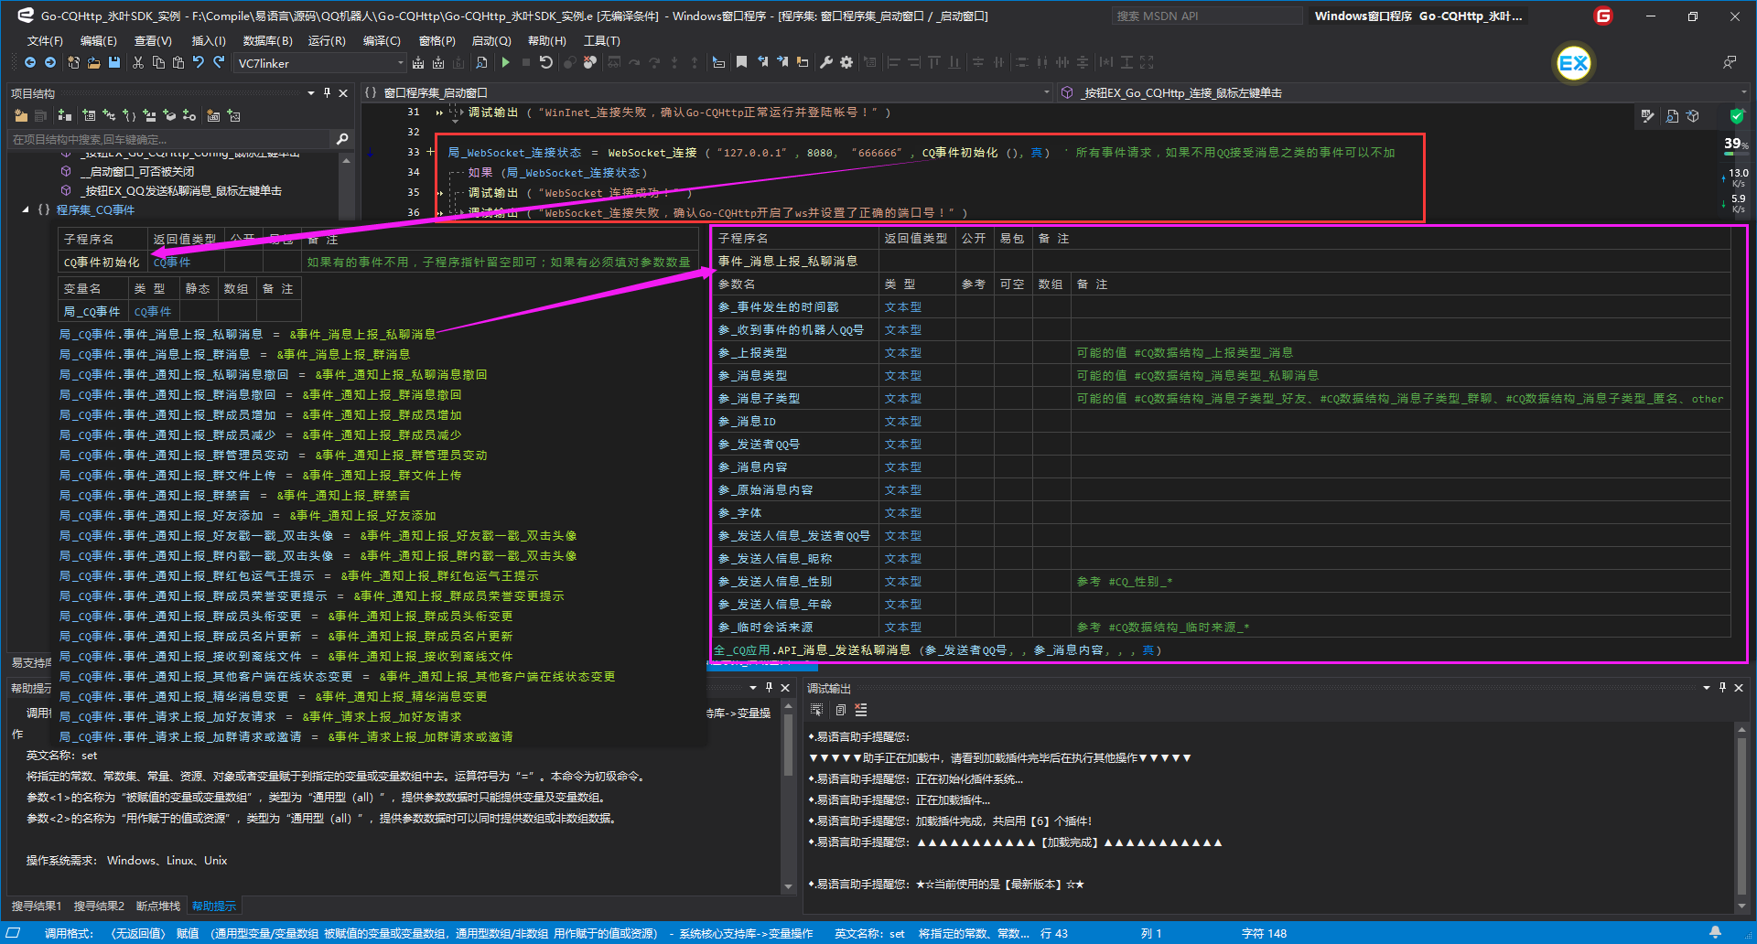
Task: Open the VC7linker compiler dropdown
Action: click(400, 63)
